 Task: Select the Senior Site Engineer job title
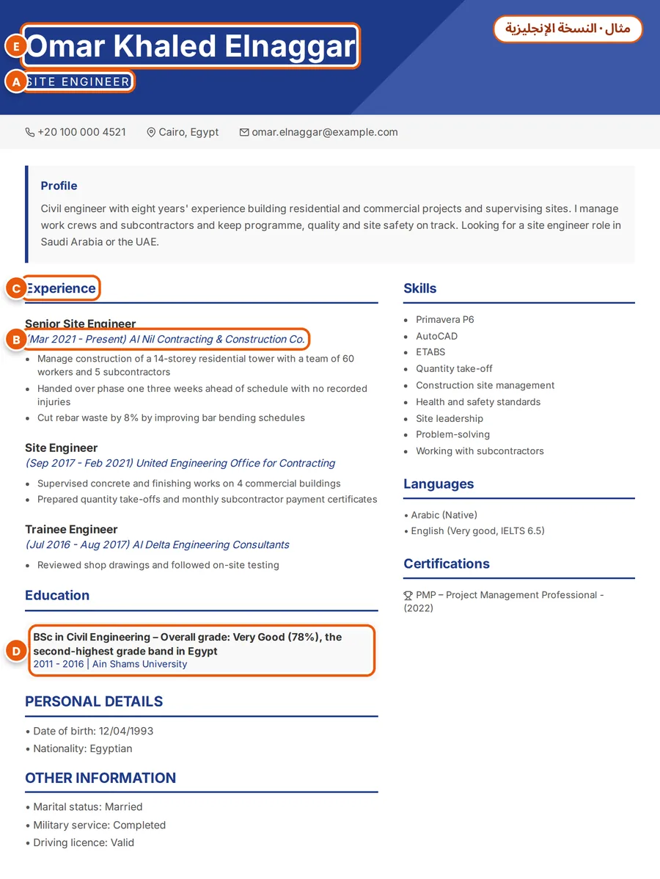[x=80, y=324]
